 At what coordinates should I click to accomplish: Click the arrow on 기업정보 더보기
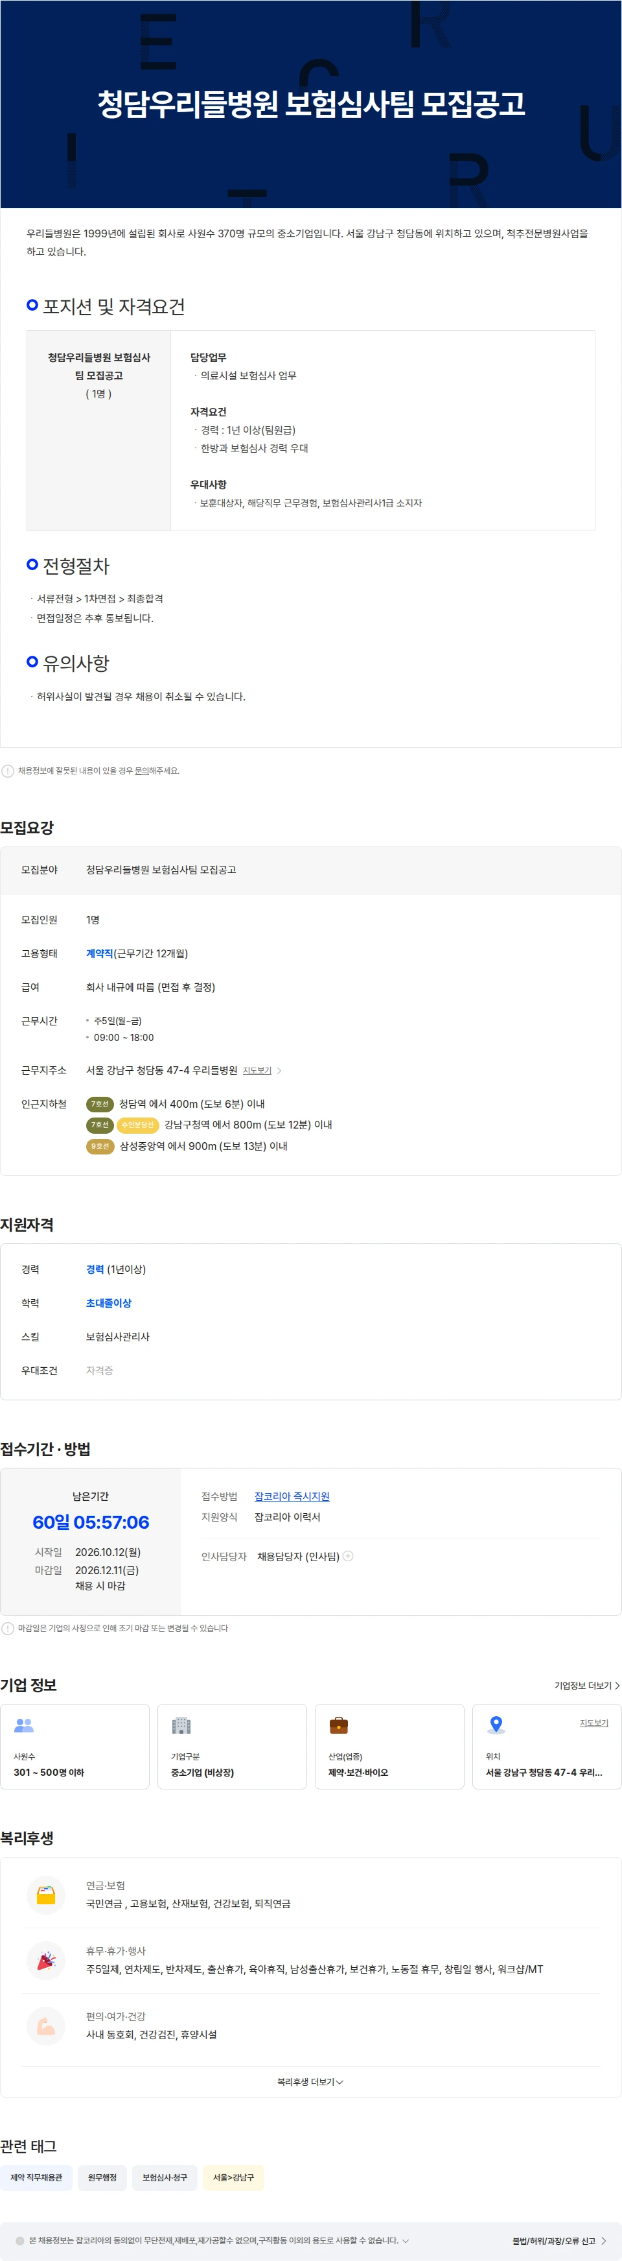pyautogui.click(x=617, y=1686)
